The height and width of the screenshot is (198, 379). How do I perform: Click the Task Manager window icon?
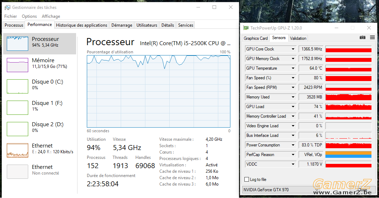8,7
